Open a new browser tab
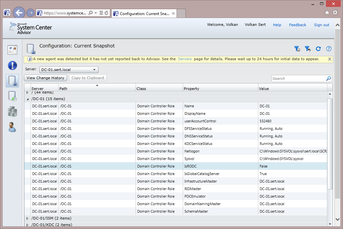Screen dimensions: 343x229 tap(181, 13)
